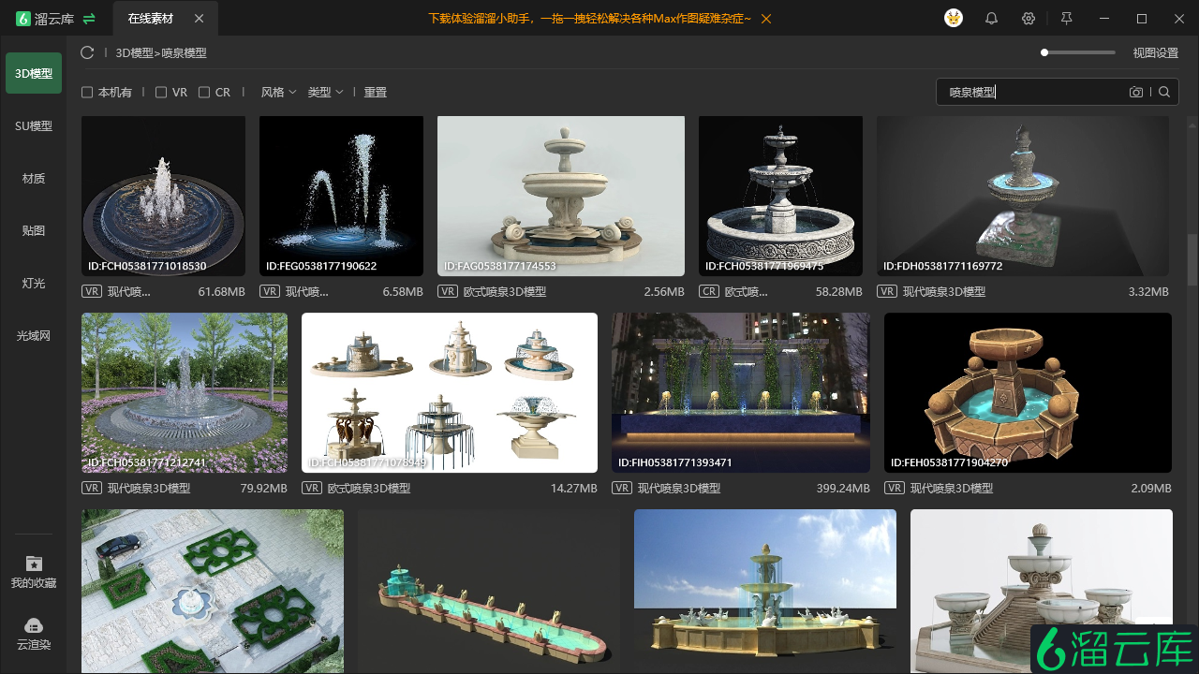Click the 现代喷泉3D模型 title with 399.24MB
This screenshot has width=1199, height=674.
679,488
